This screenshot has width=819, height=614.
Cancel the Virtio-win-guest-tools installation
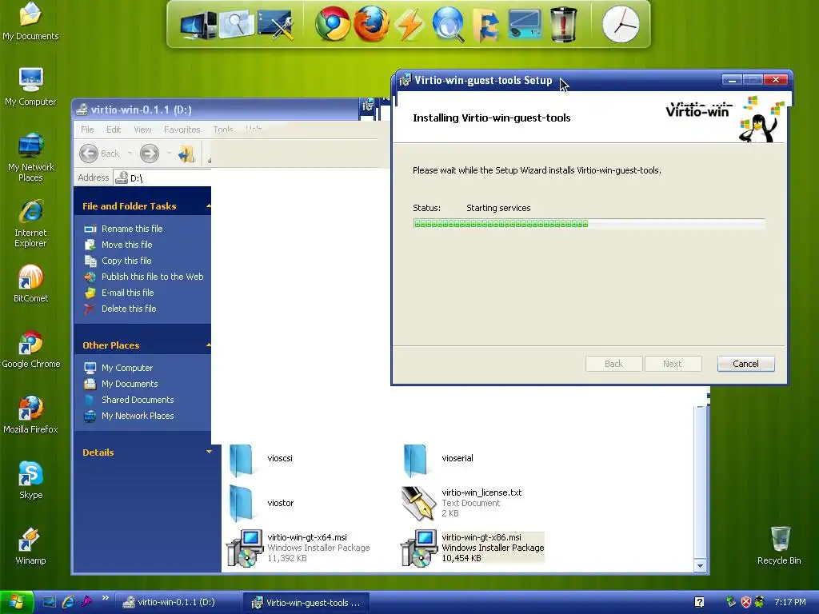(745, 364)
